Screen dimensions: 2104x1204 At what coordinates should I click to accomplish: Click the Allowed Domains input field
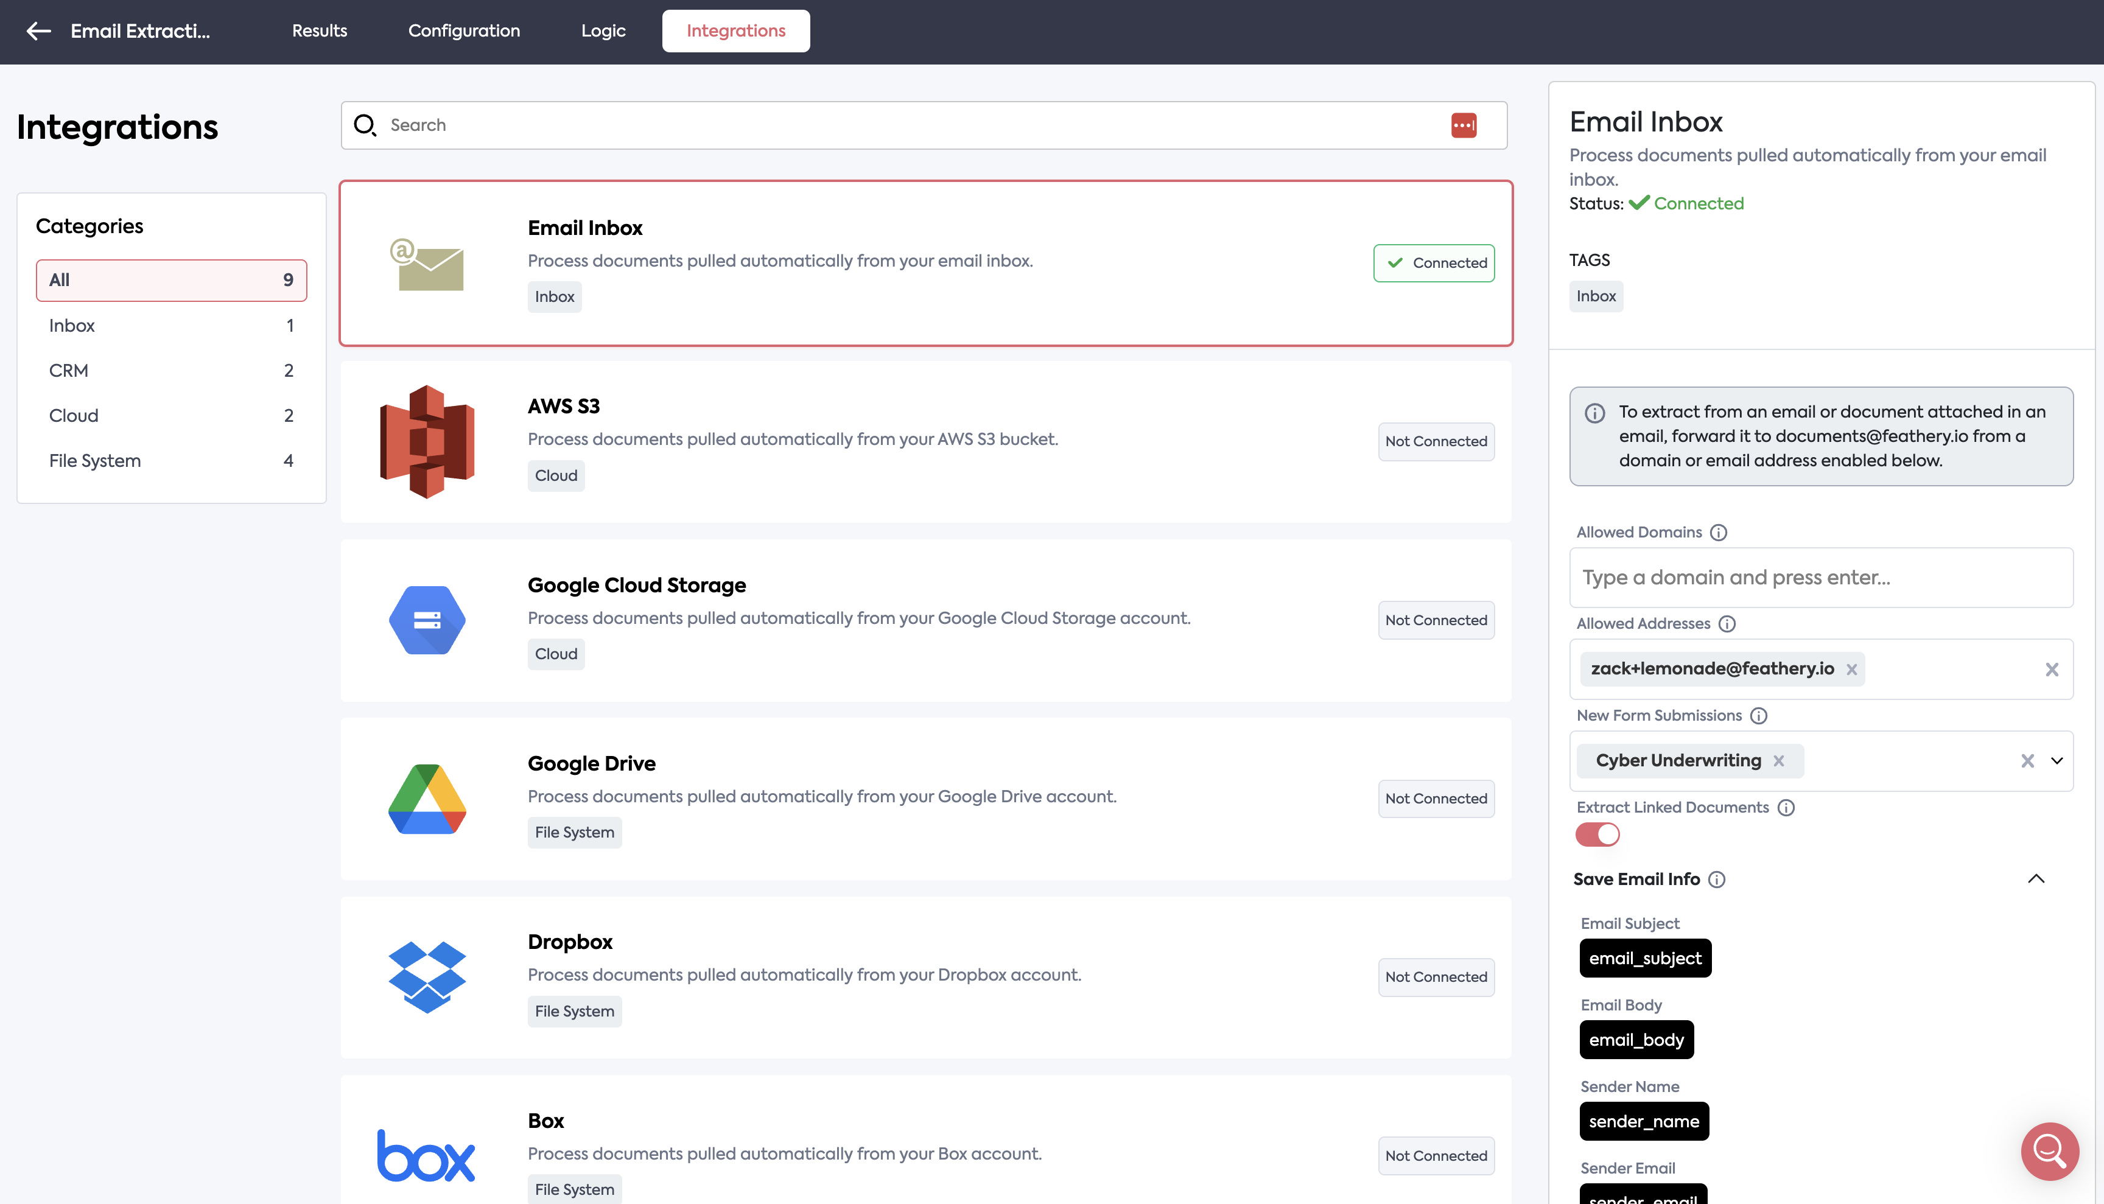click(x=1820, y=578)
